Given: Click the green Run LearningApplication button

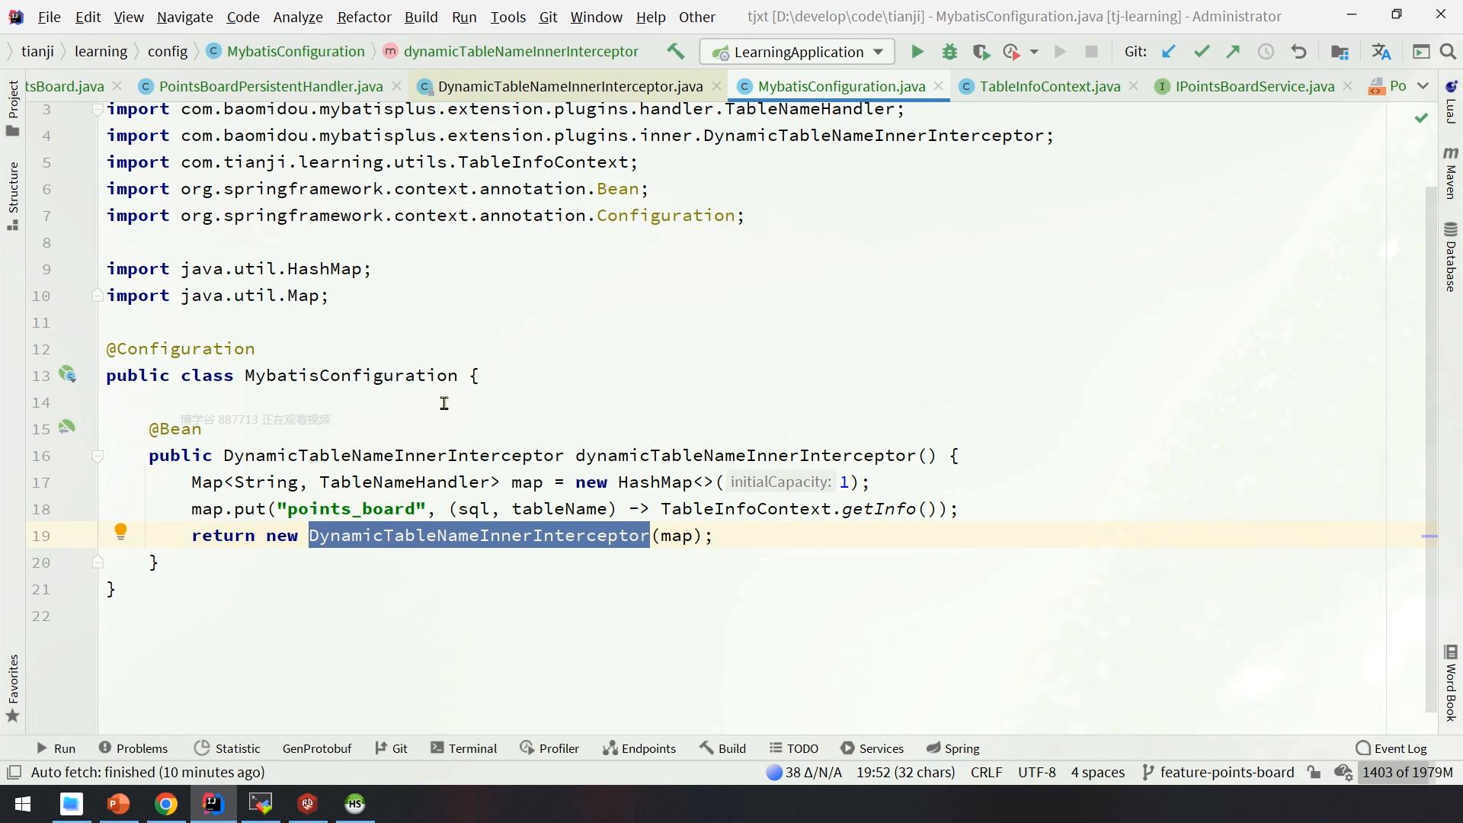Looking at the screenshot, I should [x=917, y=52].
